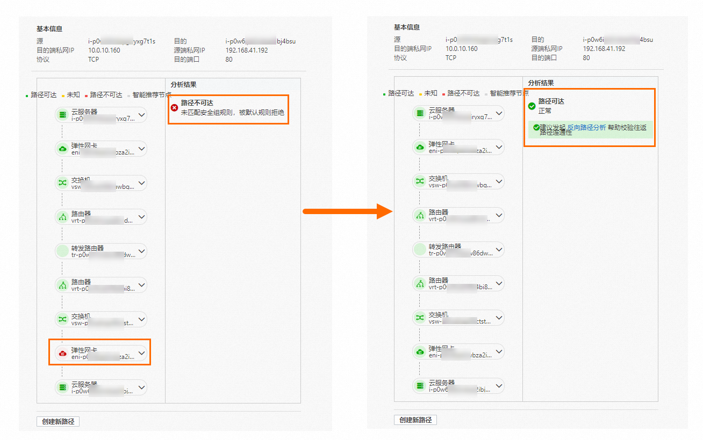
Task: Click 10.0.10.160 IP value in left panel
Action: pos(104,50)
